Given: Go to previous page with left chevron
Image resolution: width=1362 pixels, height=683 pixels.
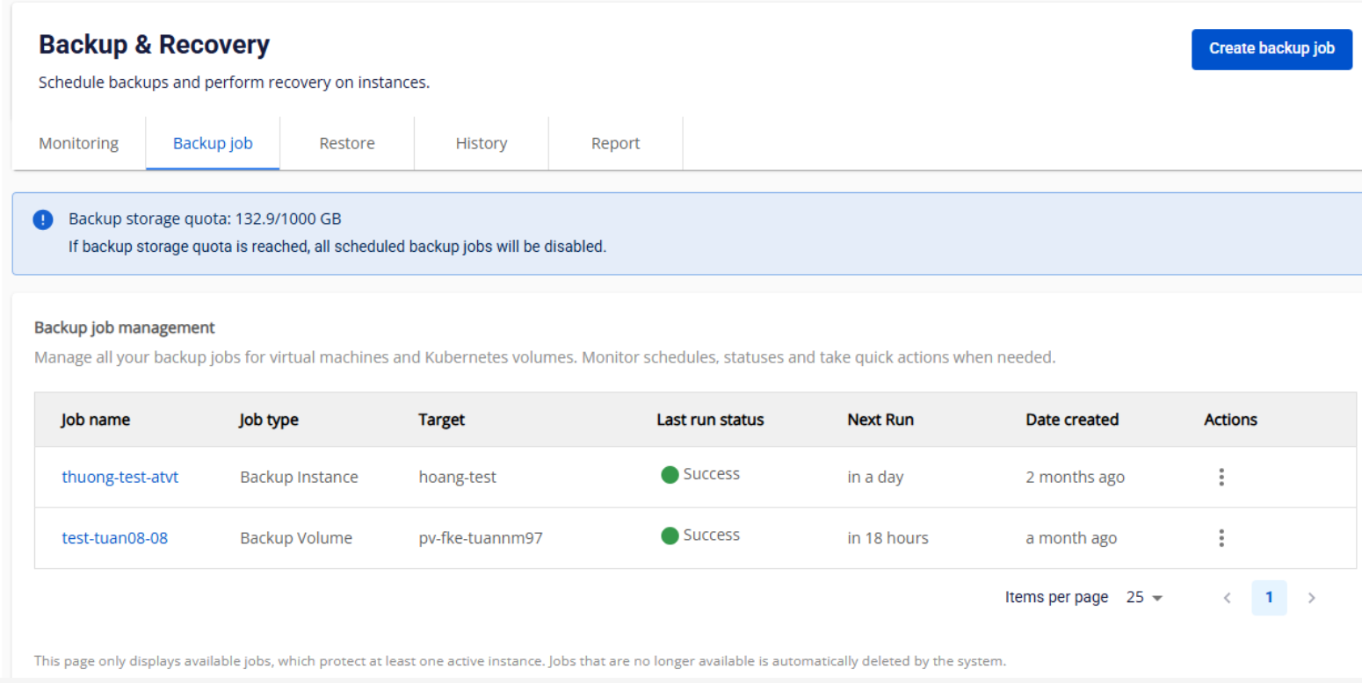Looking at the screenshot, I should [1228, 598].
